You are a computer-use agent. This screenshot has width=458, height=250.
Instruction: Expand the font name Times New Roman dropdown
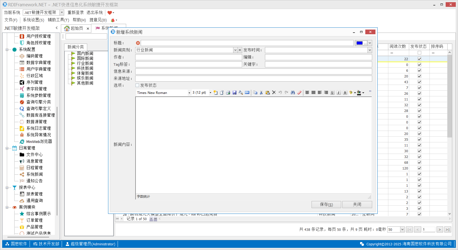pos(189,93)
